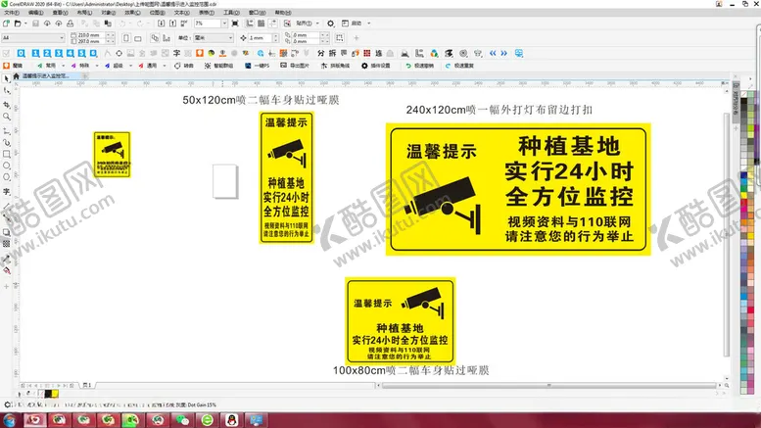The image size is (761, 428).
Task: Click the New document icon
Action: [x=6, y=24]
